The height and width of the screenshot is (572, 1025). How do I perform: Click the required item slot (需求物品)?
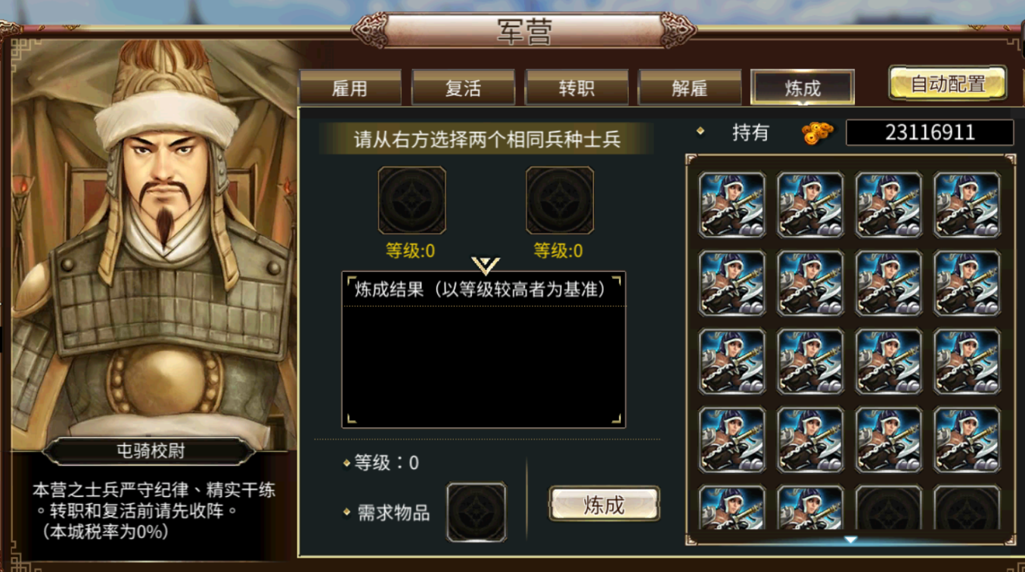point(477,512)
